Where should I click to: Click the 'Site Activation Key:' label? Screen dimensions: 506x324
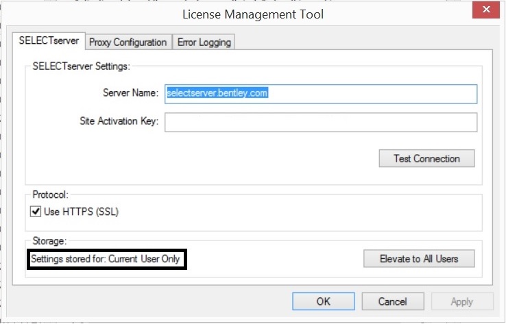[x=119, y=121]
